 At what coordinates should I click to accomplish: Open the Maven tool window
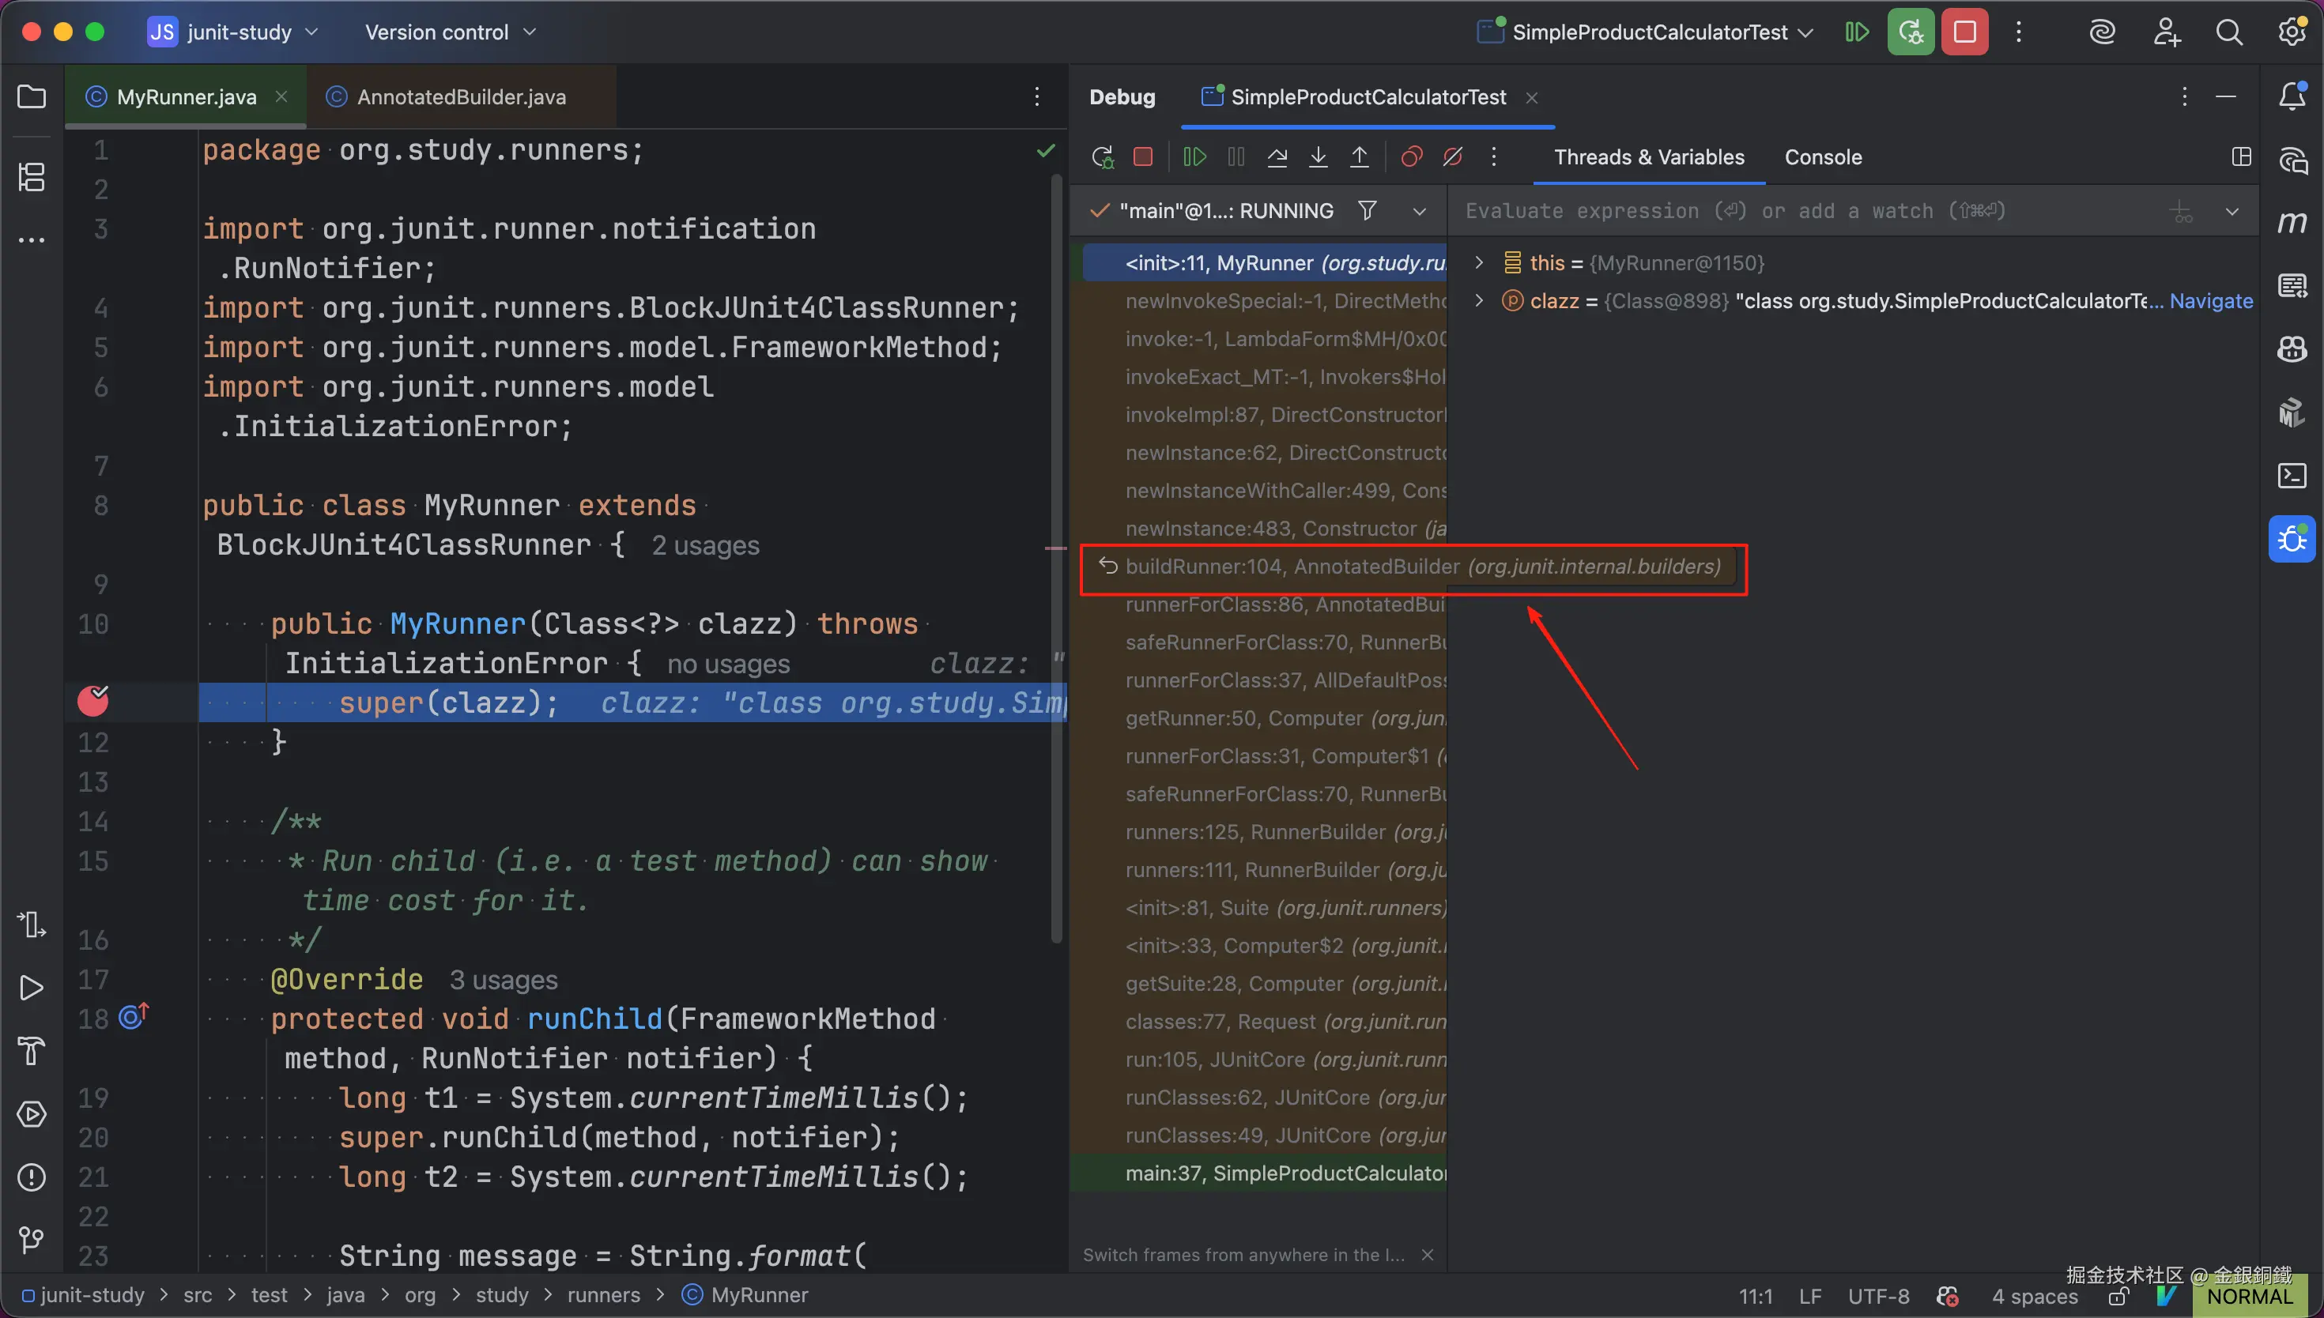(2292, 222)
